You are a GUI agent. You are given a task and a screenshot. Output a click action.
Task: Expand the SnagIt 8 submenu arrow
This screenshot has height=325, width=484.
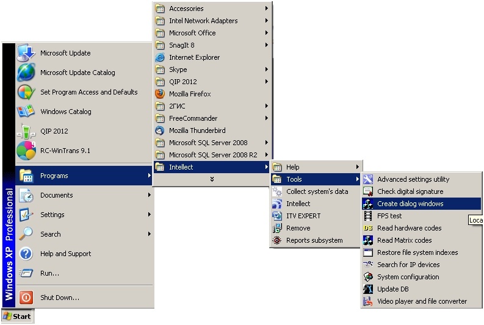point(266,45)
